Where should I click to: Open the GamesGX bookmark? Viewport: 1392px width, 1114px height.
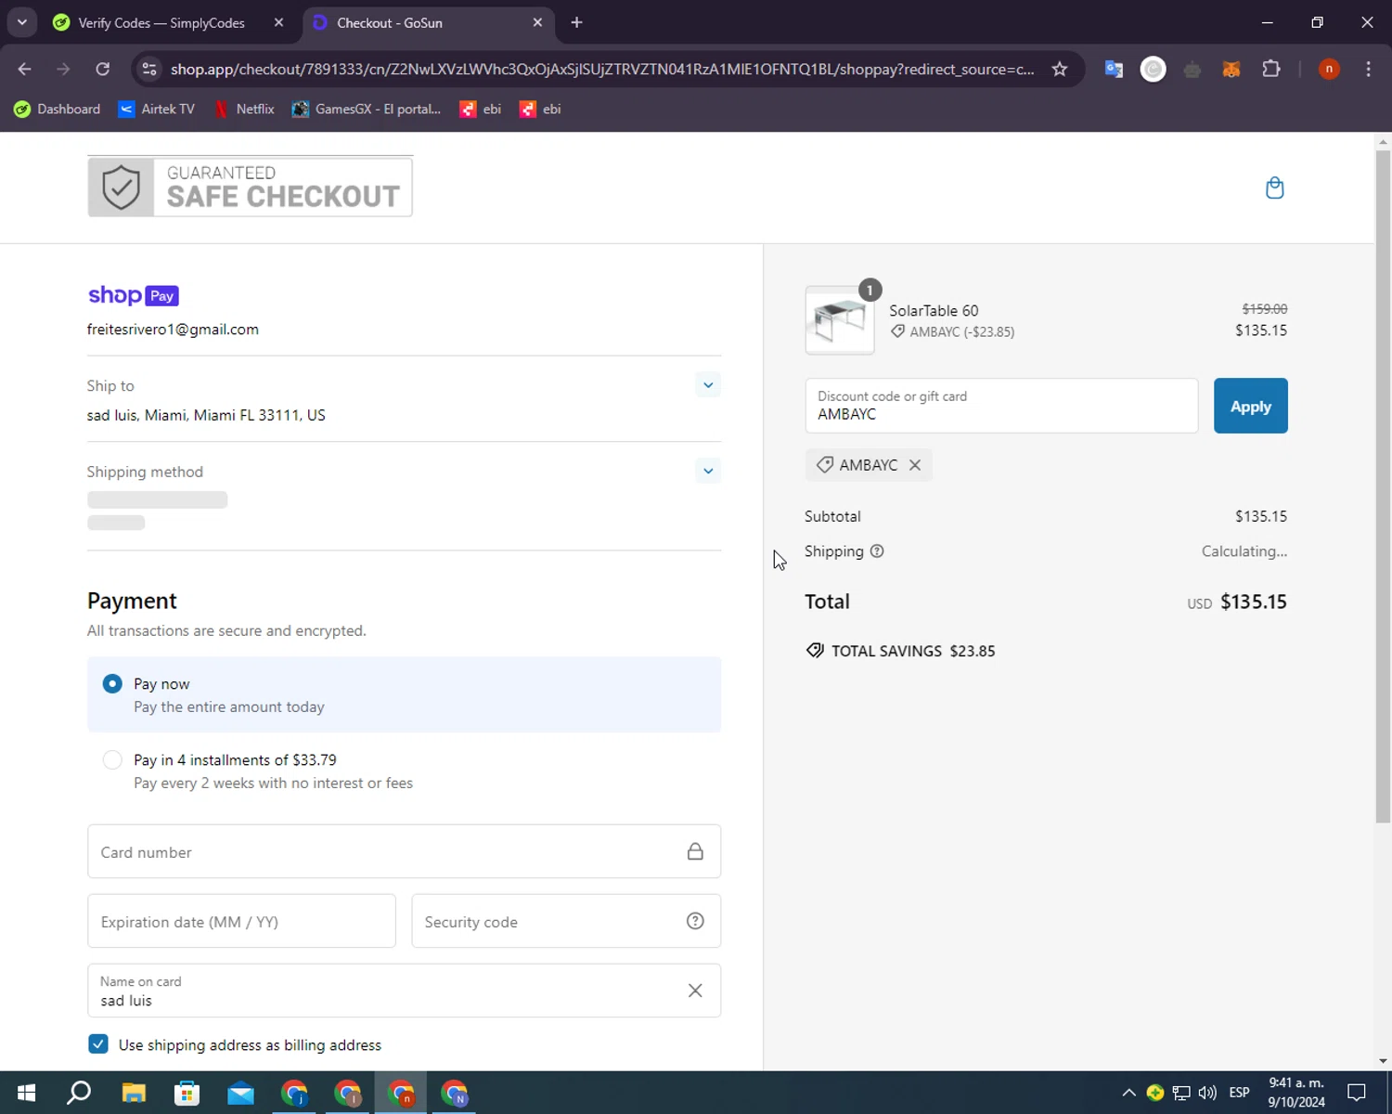point(367,109)
